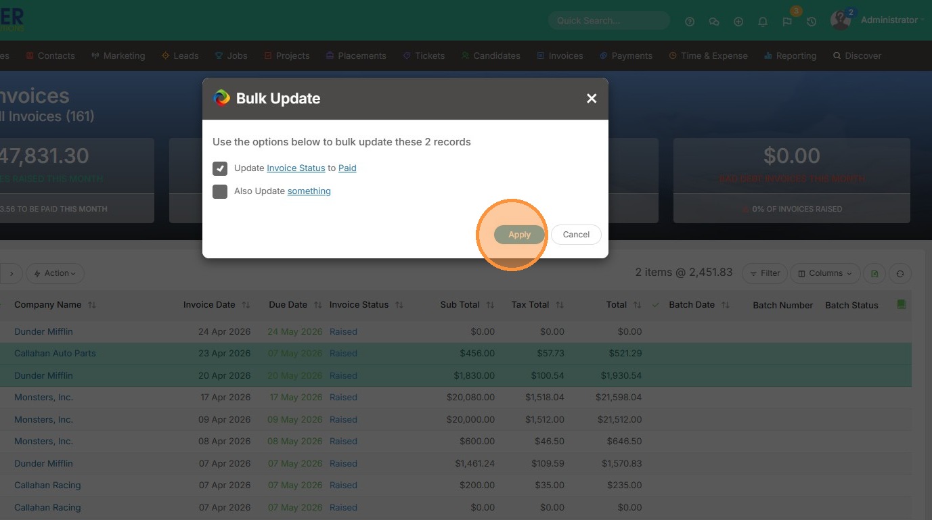Open the Jobs menu
The height and width of the screenshot is (520, 932).
click(x=231, y=55)
